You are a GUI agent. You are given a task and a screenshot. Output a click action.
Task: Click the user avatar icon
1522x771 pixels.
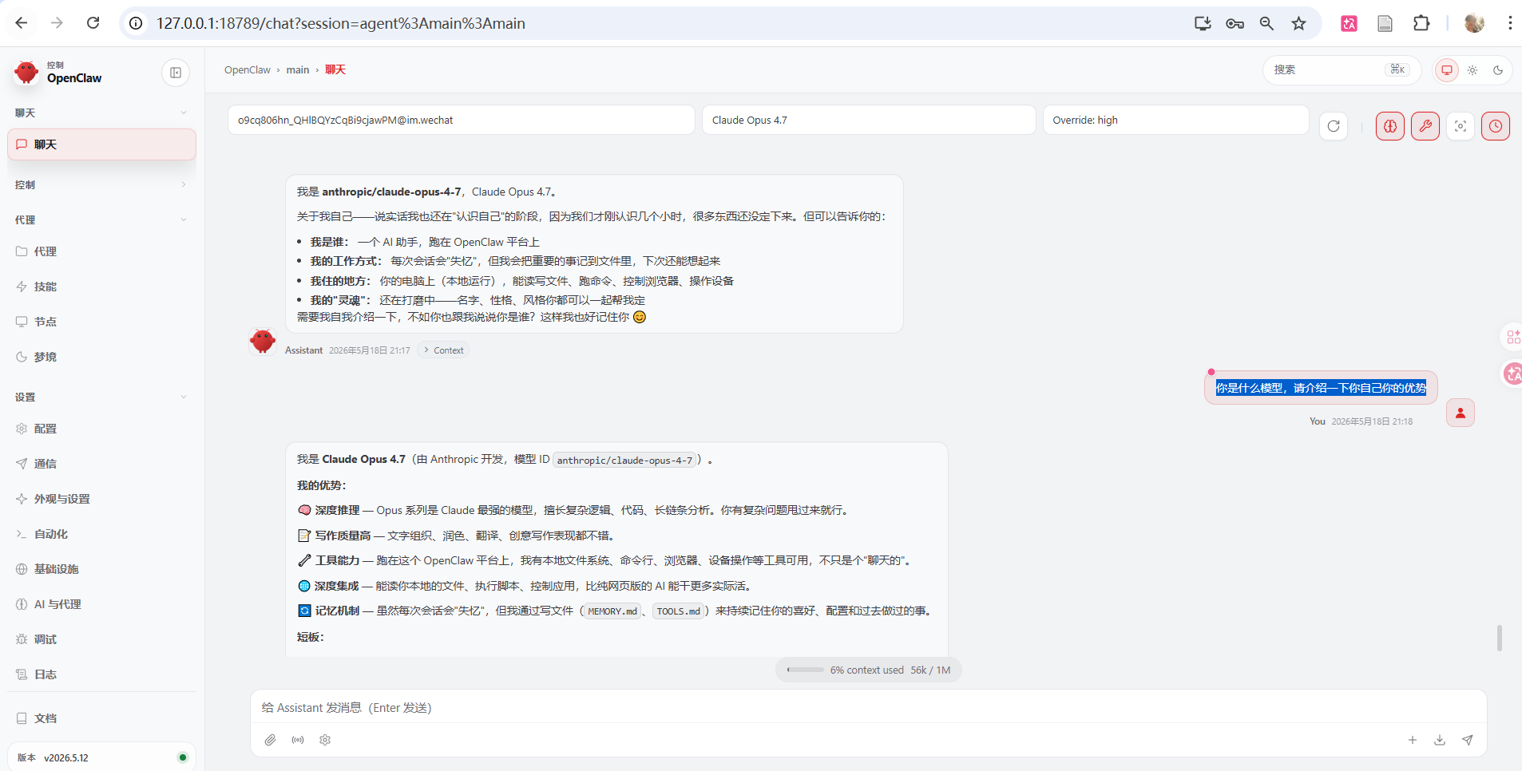[x=1461, y=413]
